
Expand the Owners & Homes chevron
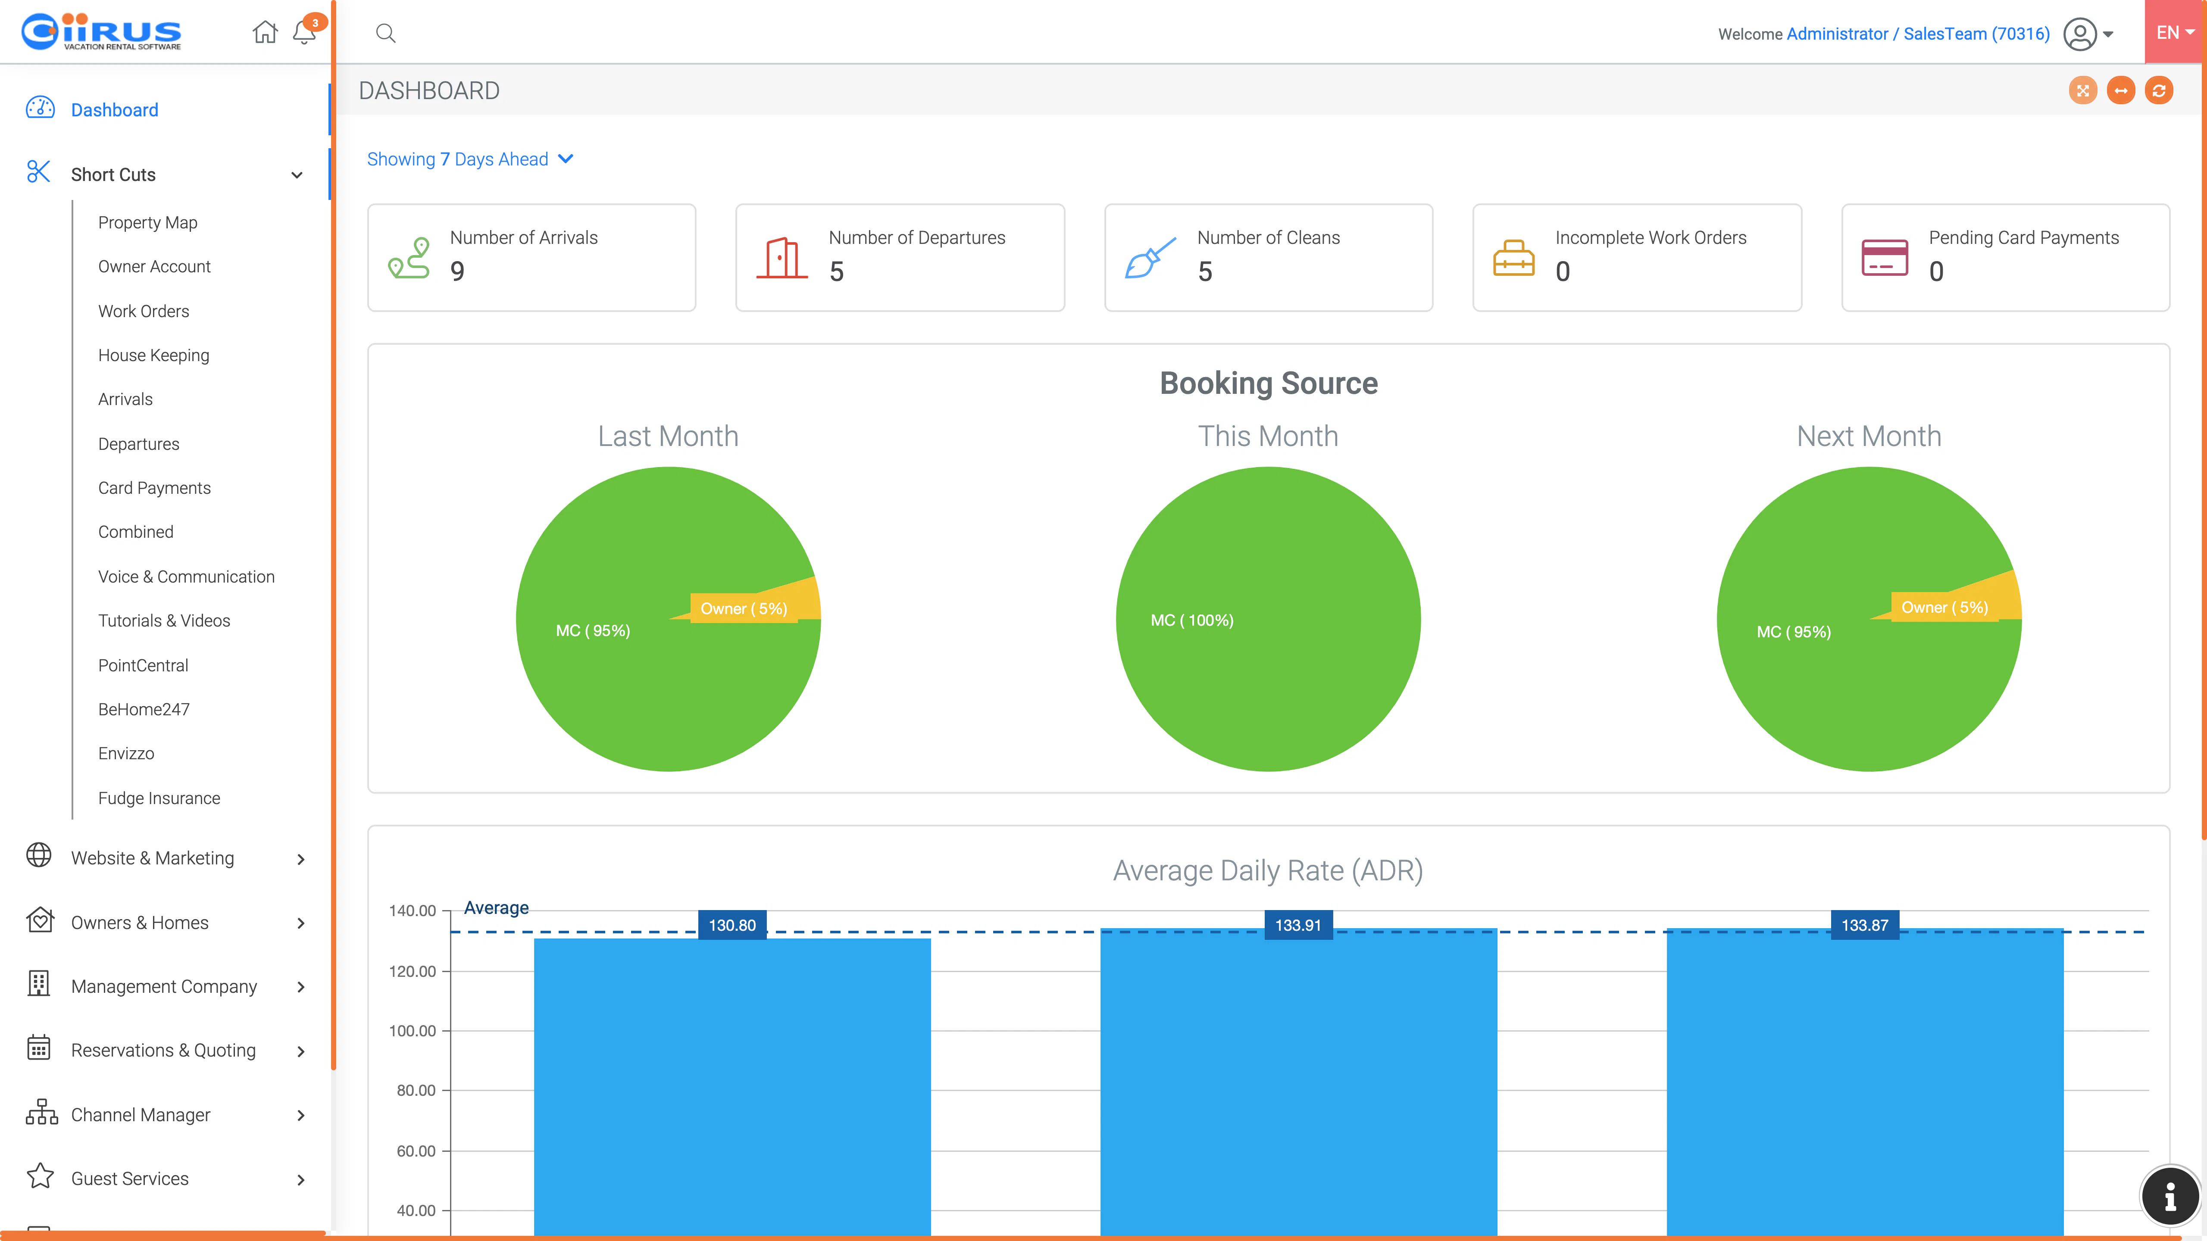pos(301,923)
